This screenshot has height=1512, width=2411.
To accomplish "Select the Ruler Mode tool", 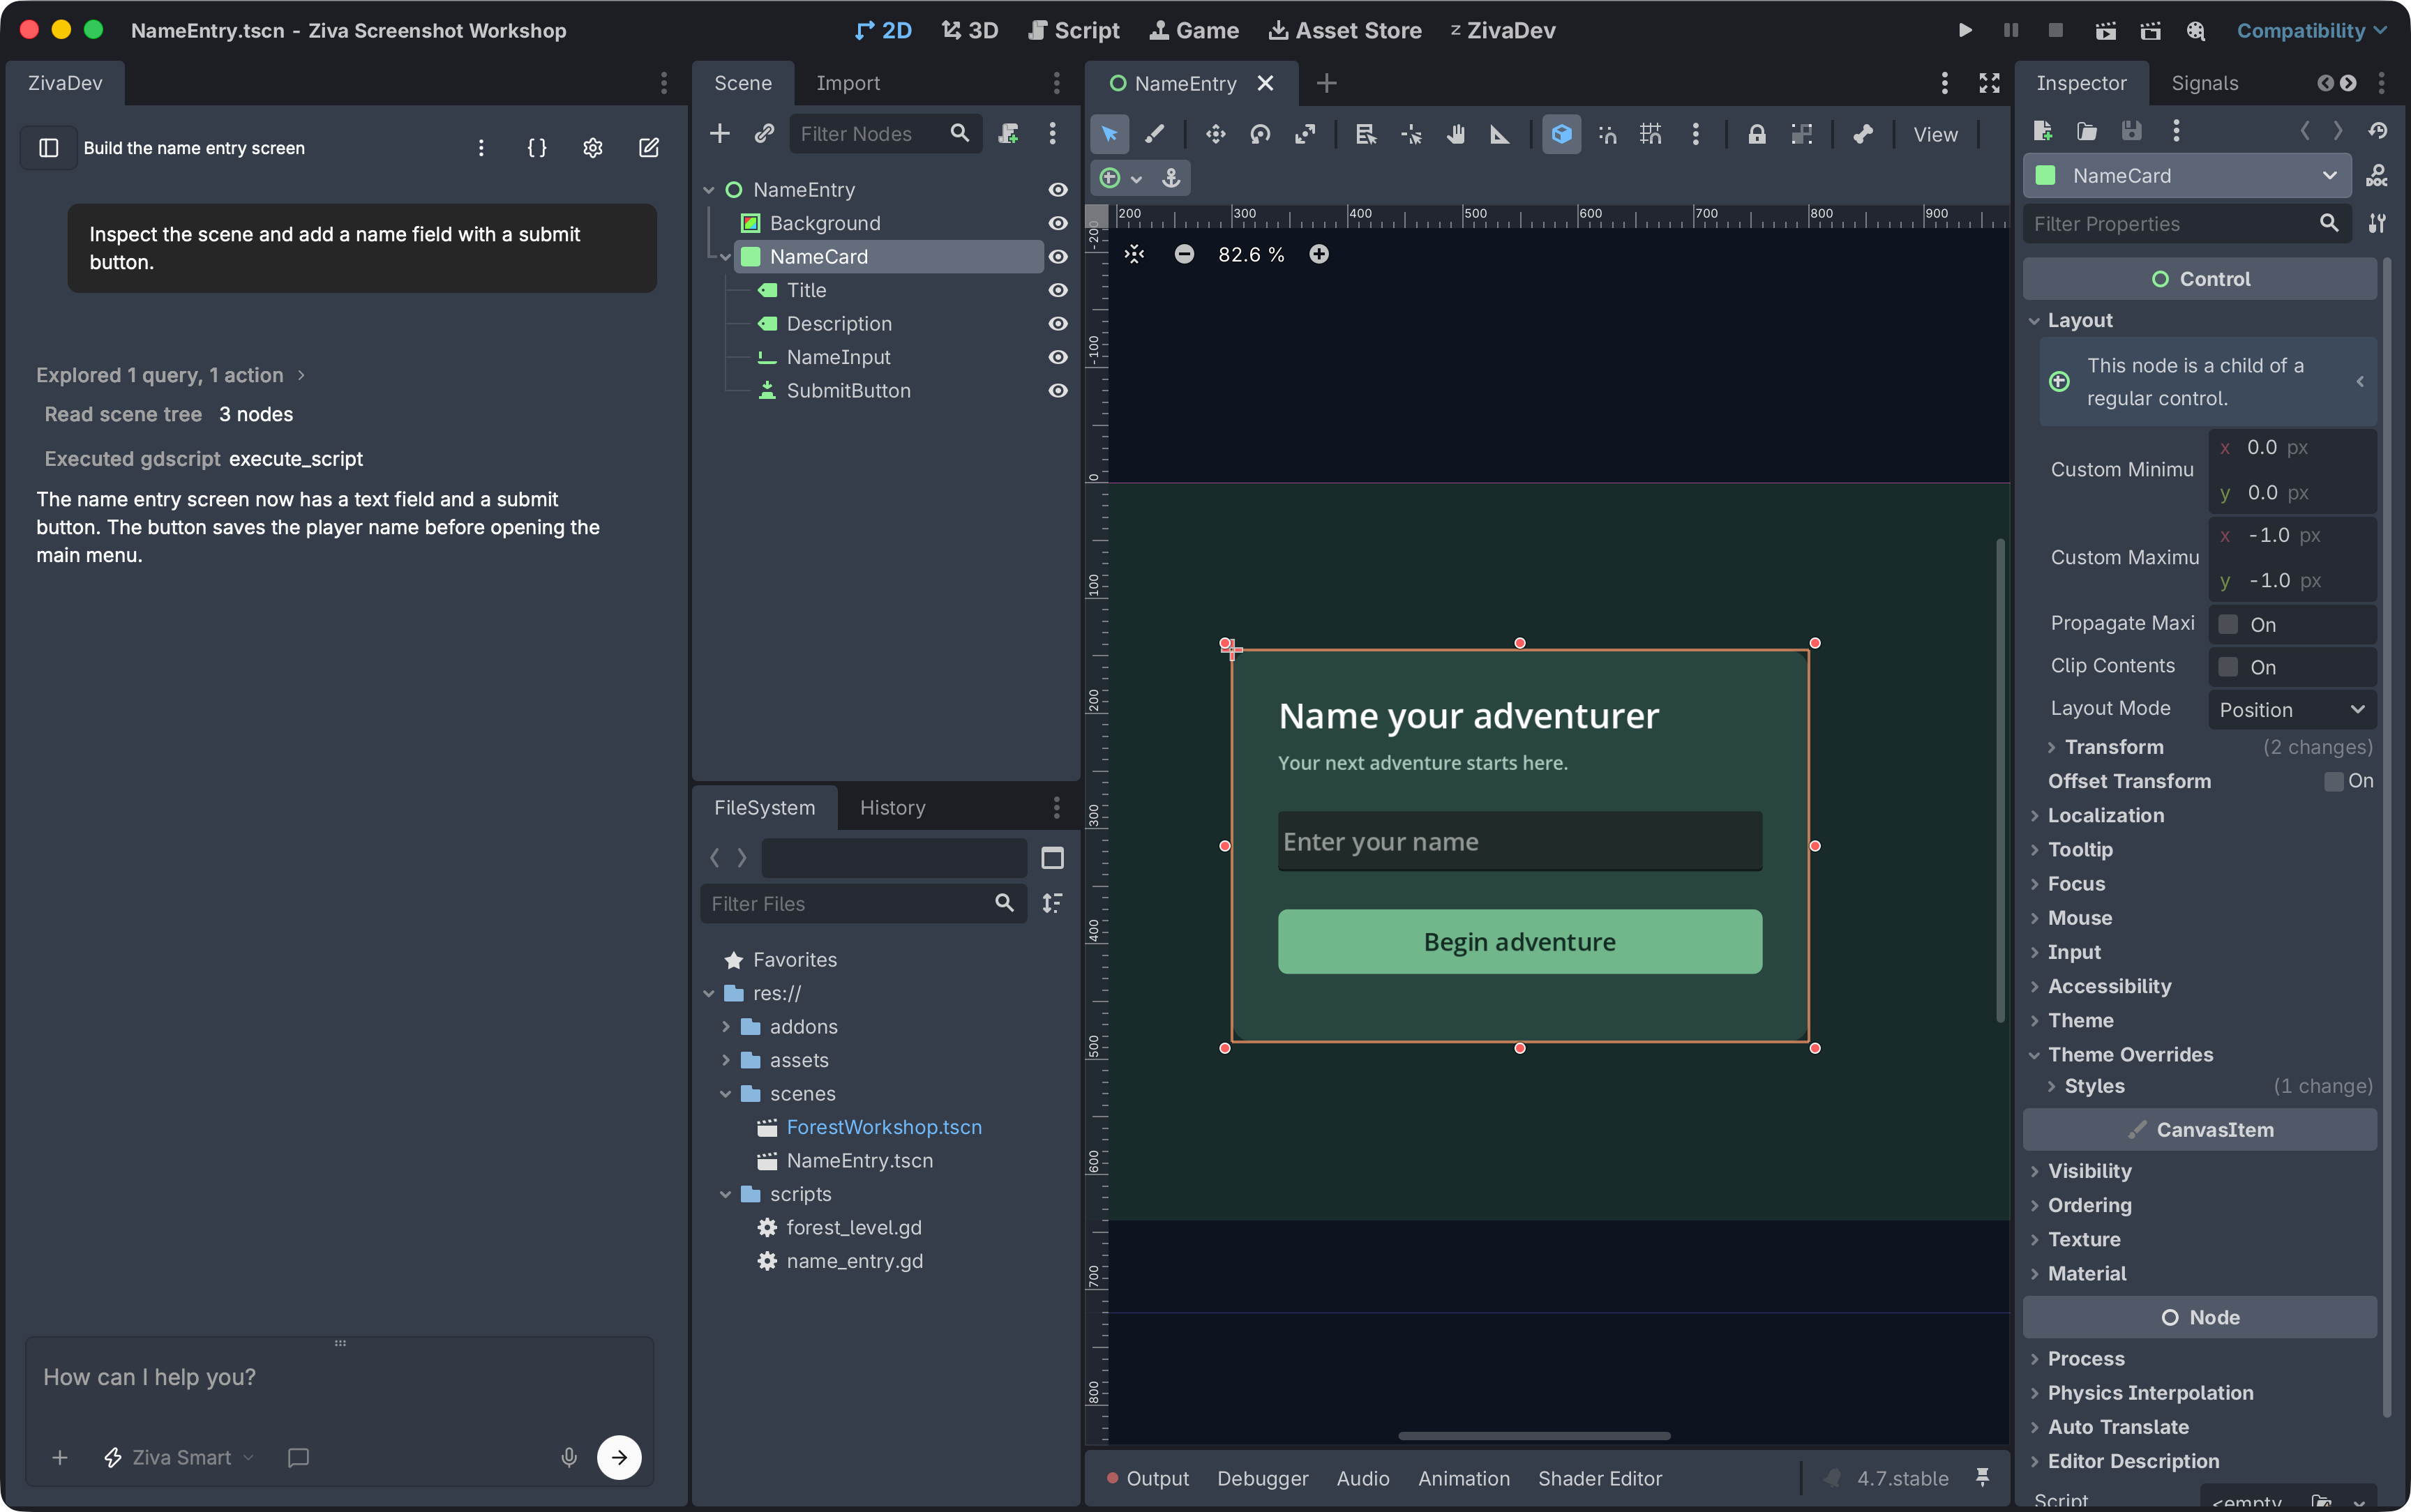I will tap(1500, 134).
